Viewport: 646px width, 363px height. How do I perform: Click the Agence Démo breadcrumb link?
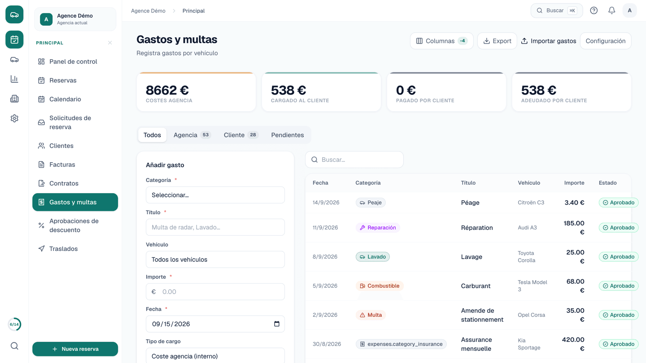pos(148,11)
